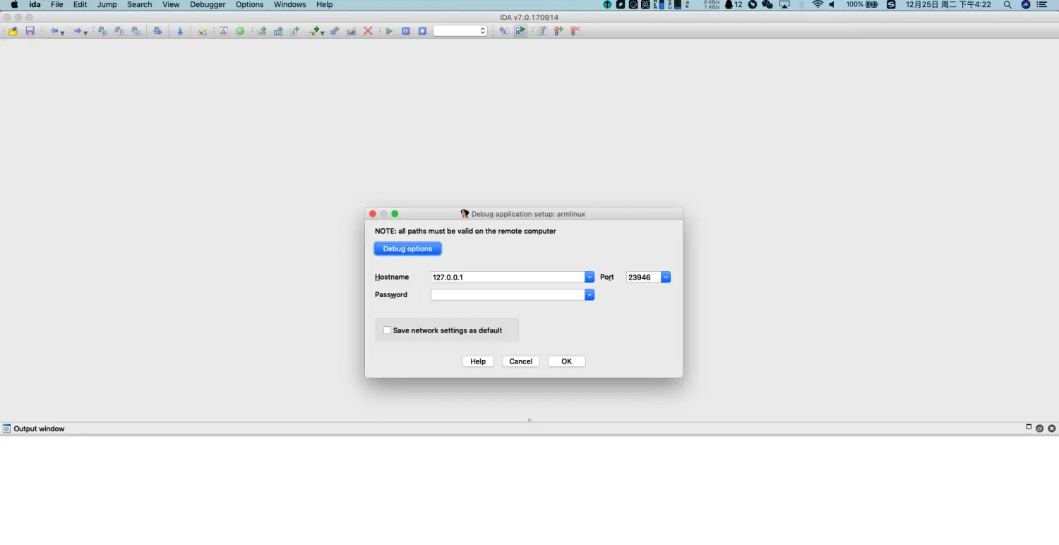
Task: Expand the Port dropdown arrow
Action: pyautogui.click(x=666, y=277)
